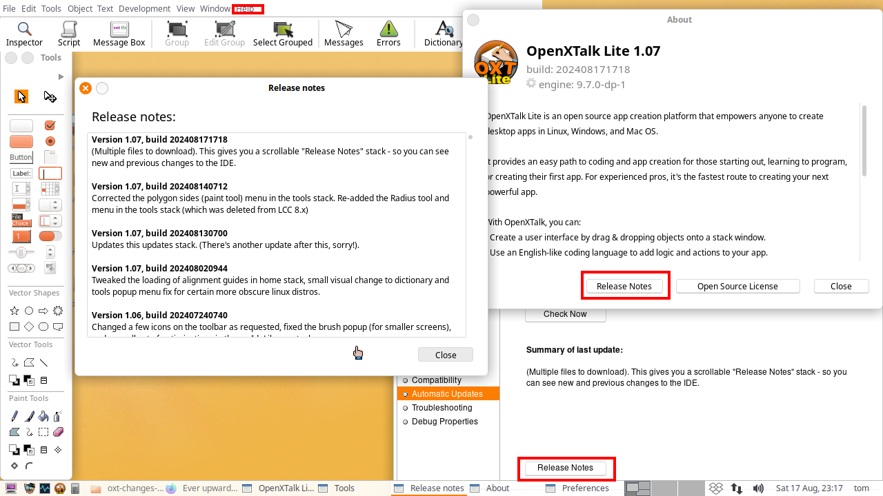Select the data grid table control tool

click(50, 189)
